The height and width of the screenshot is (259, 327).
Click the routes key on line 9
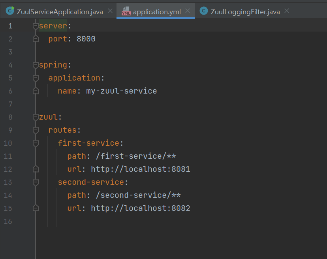click(x=62, y=130)
